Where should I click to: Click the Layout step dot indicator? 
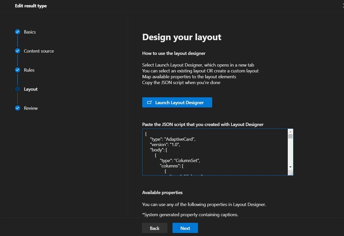tap(17, 89)
